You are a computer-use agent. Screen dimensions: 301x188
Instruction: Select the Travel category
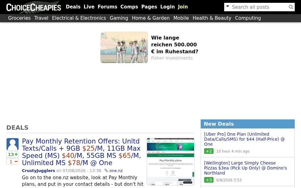pyautogui.click(x=41, y=18)
